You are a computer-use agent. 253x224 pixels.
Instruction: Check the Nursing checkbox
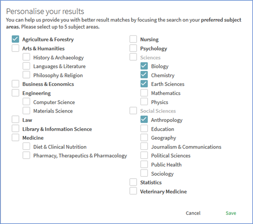133,39
